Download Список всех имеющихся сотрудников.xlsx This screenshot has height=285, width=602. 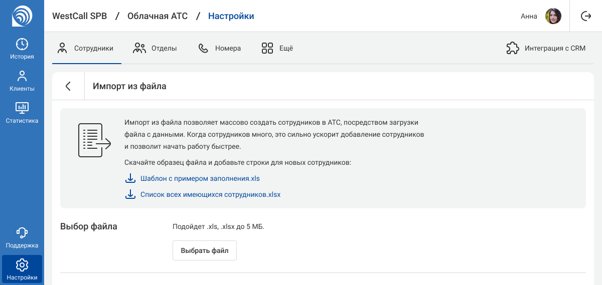(x=210, y=194)
